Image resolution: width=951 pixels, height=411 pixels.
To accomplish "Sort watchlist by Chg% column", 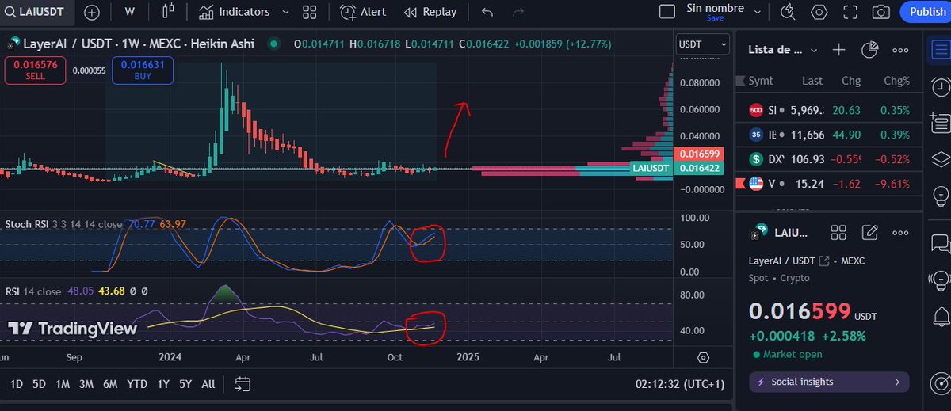I will point(897,81).
